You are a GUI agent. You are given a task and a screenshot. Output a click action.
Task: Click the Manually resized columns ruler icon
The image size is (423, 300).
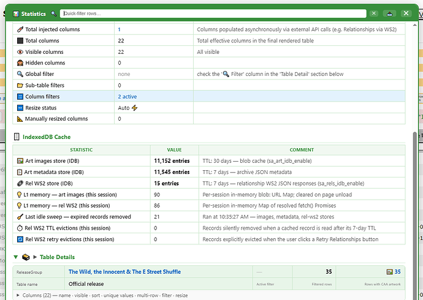click(20, 119)
